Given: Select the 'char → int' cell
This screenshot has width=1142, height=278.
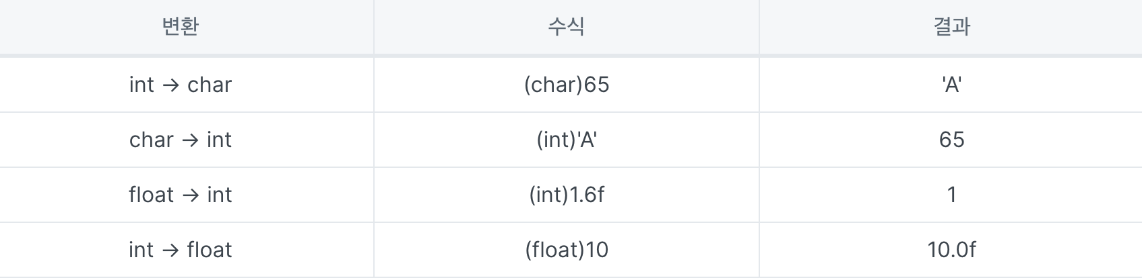Looking at the screenshot, I should [187, 140].
